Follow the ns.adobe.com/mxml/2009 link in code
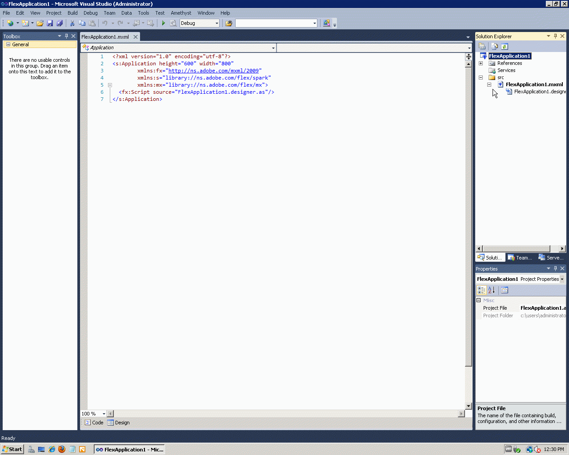 click(x=213, y=71)
